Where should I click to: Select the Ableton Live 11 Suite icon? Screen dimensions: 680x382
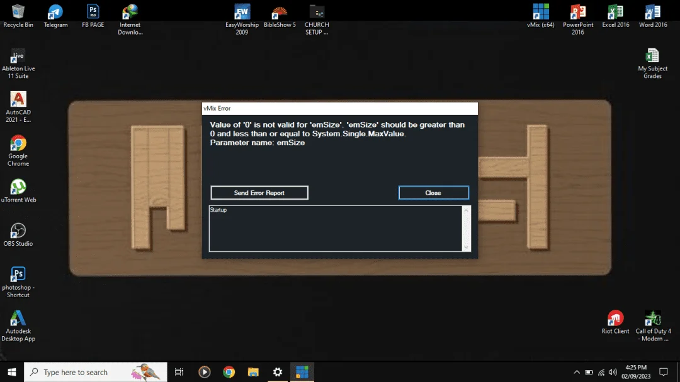[x=18, y=63]
